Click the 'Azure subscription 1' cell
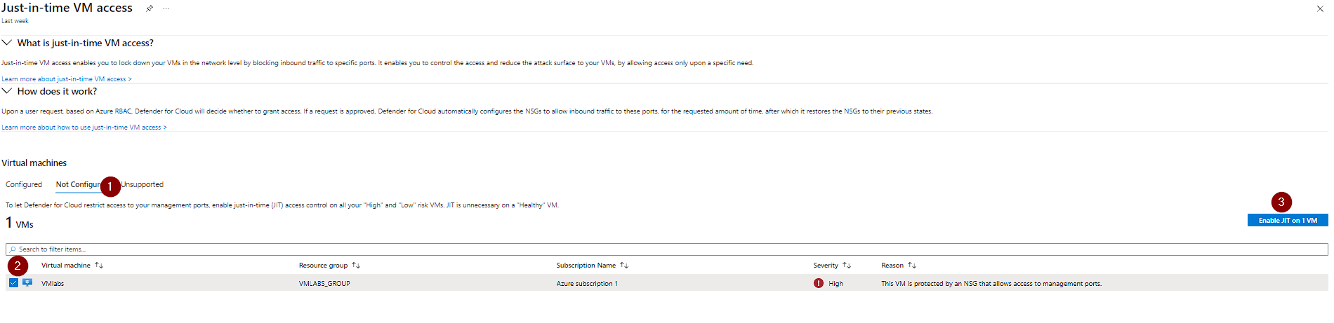The width and height of the screenshot is (1334, 323). [587, 284]
